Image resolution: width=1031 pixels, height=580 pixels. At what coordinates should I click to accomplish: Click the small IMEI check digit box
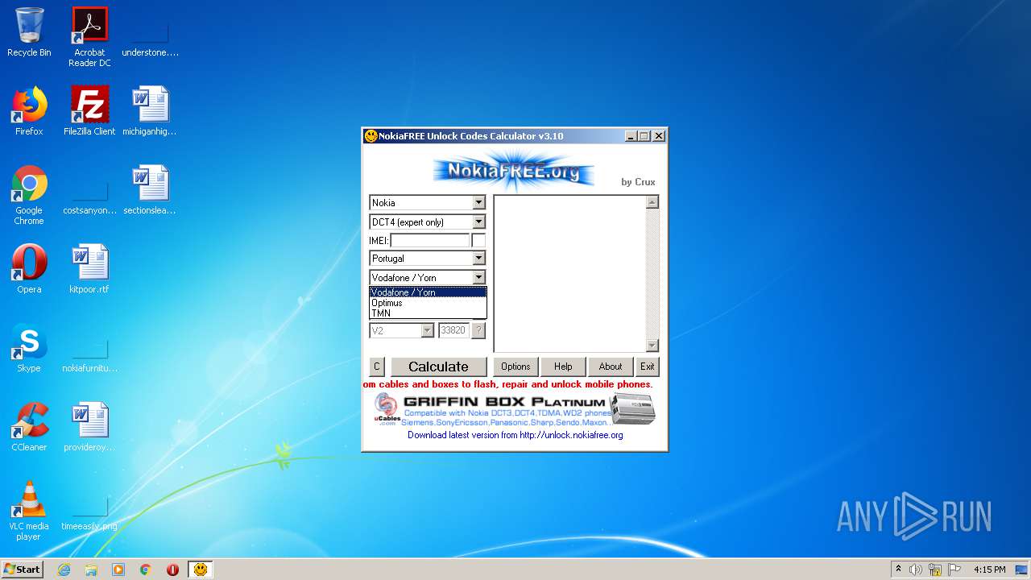click(478, 240)
